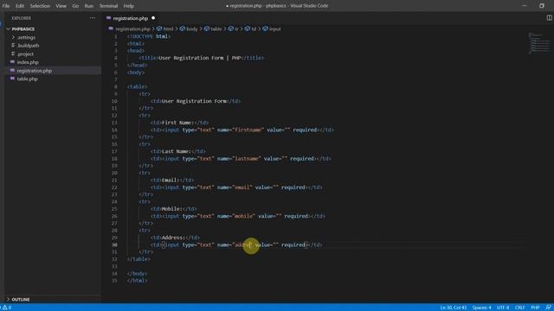Open Explorer more actions ellipsis
This screenshot has width=554, height=311.
[93, 18]
